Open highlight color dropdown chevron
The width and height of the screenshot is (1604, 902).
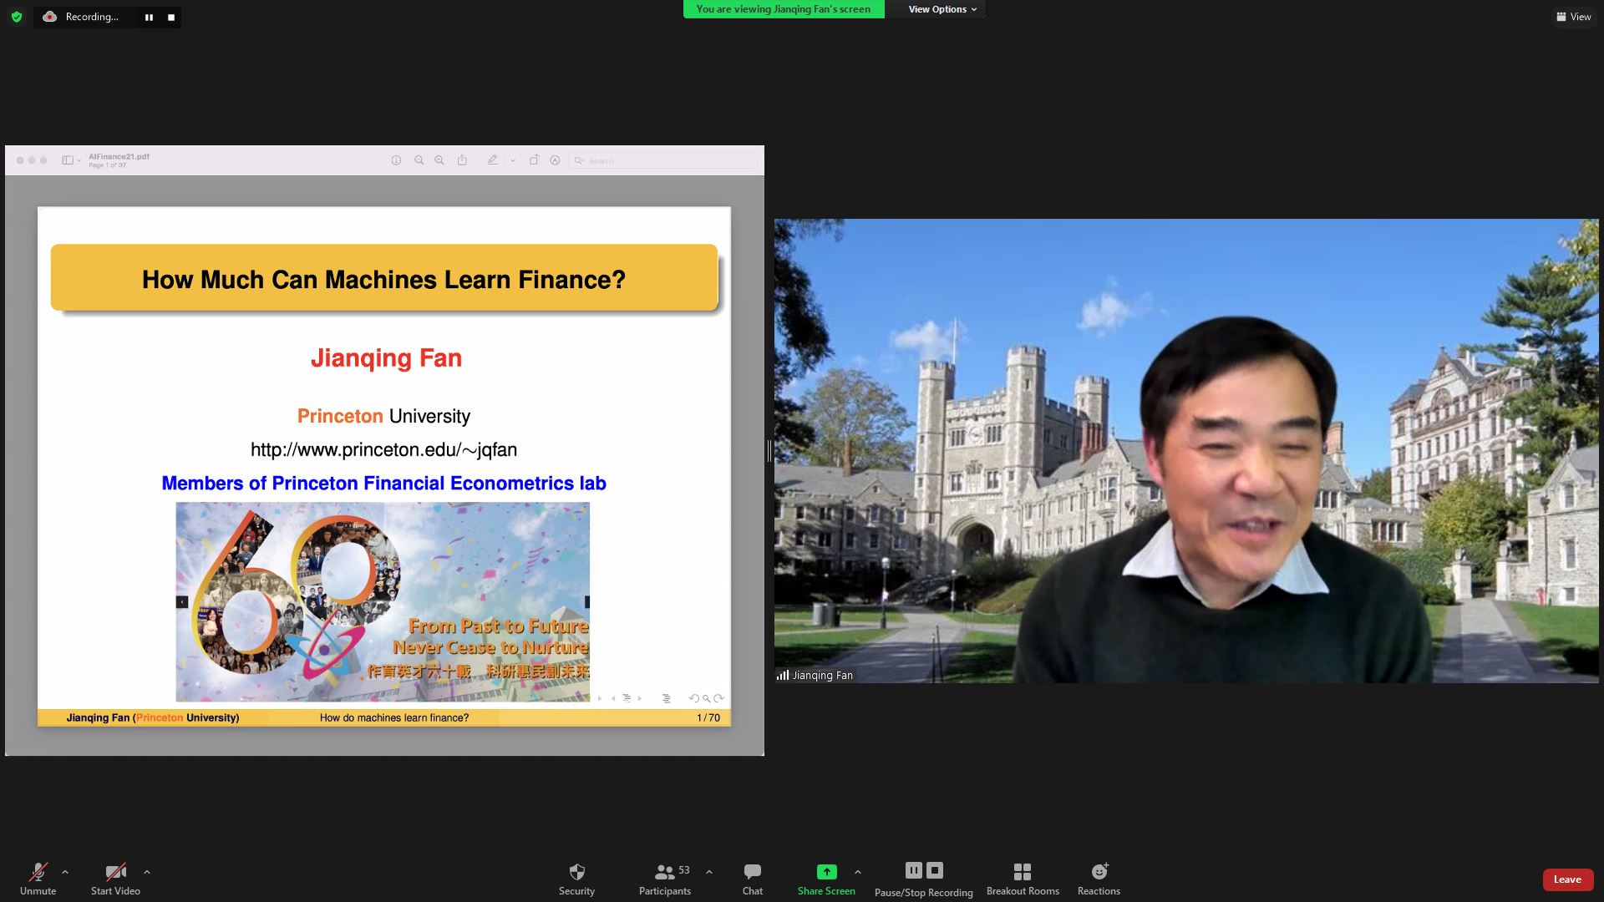512,160
